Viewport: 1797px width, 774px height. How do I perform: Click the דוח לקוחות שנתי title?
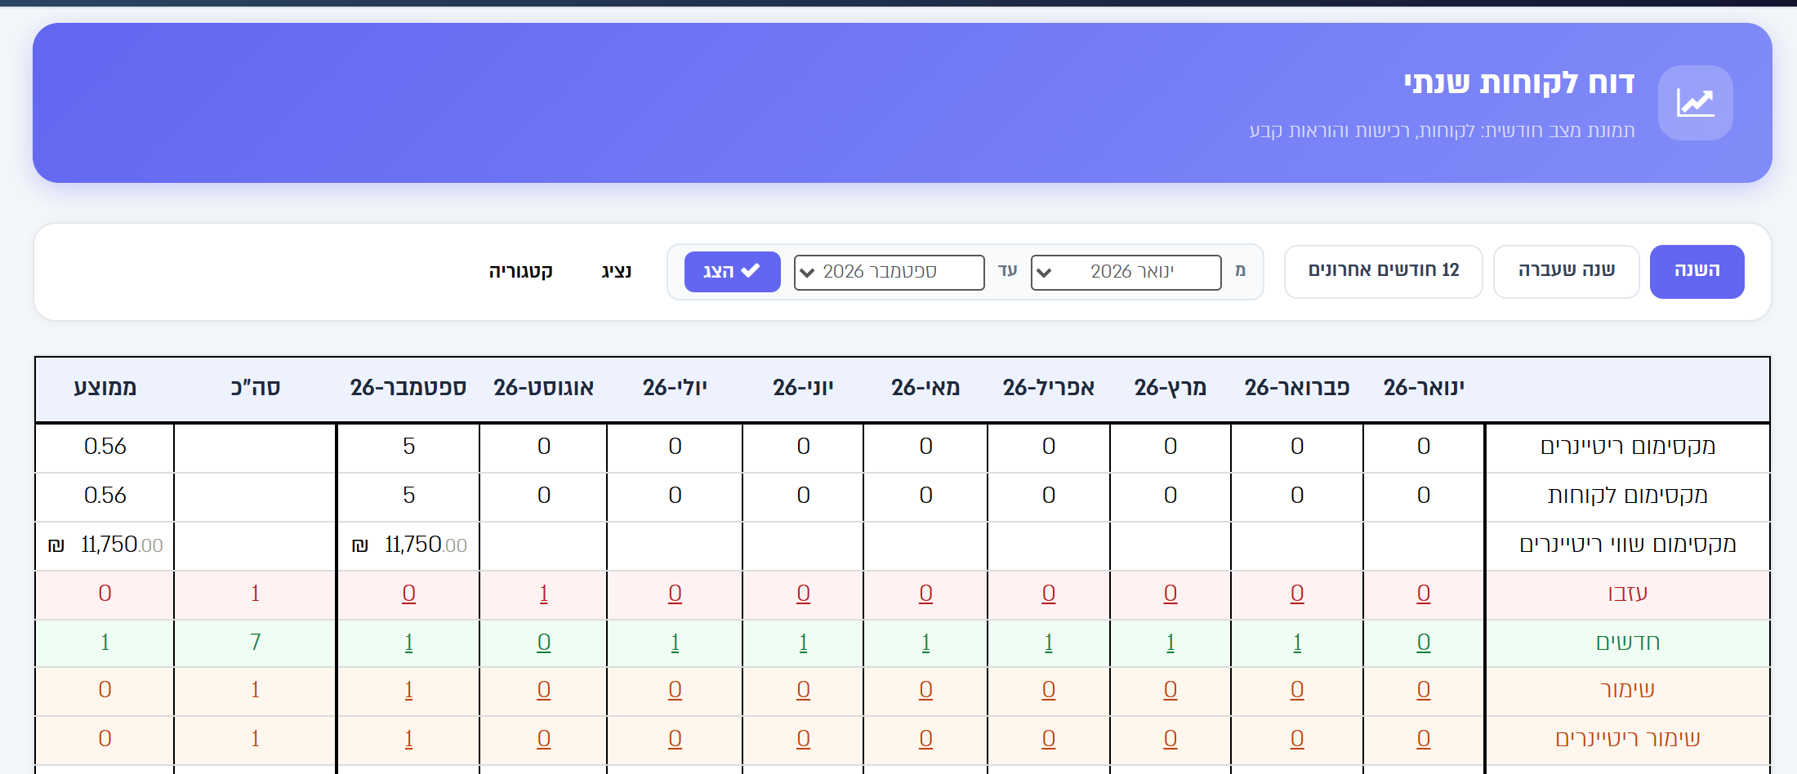(x=1519, y=82)
